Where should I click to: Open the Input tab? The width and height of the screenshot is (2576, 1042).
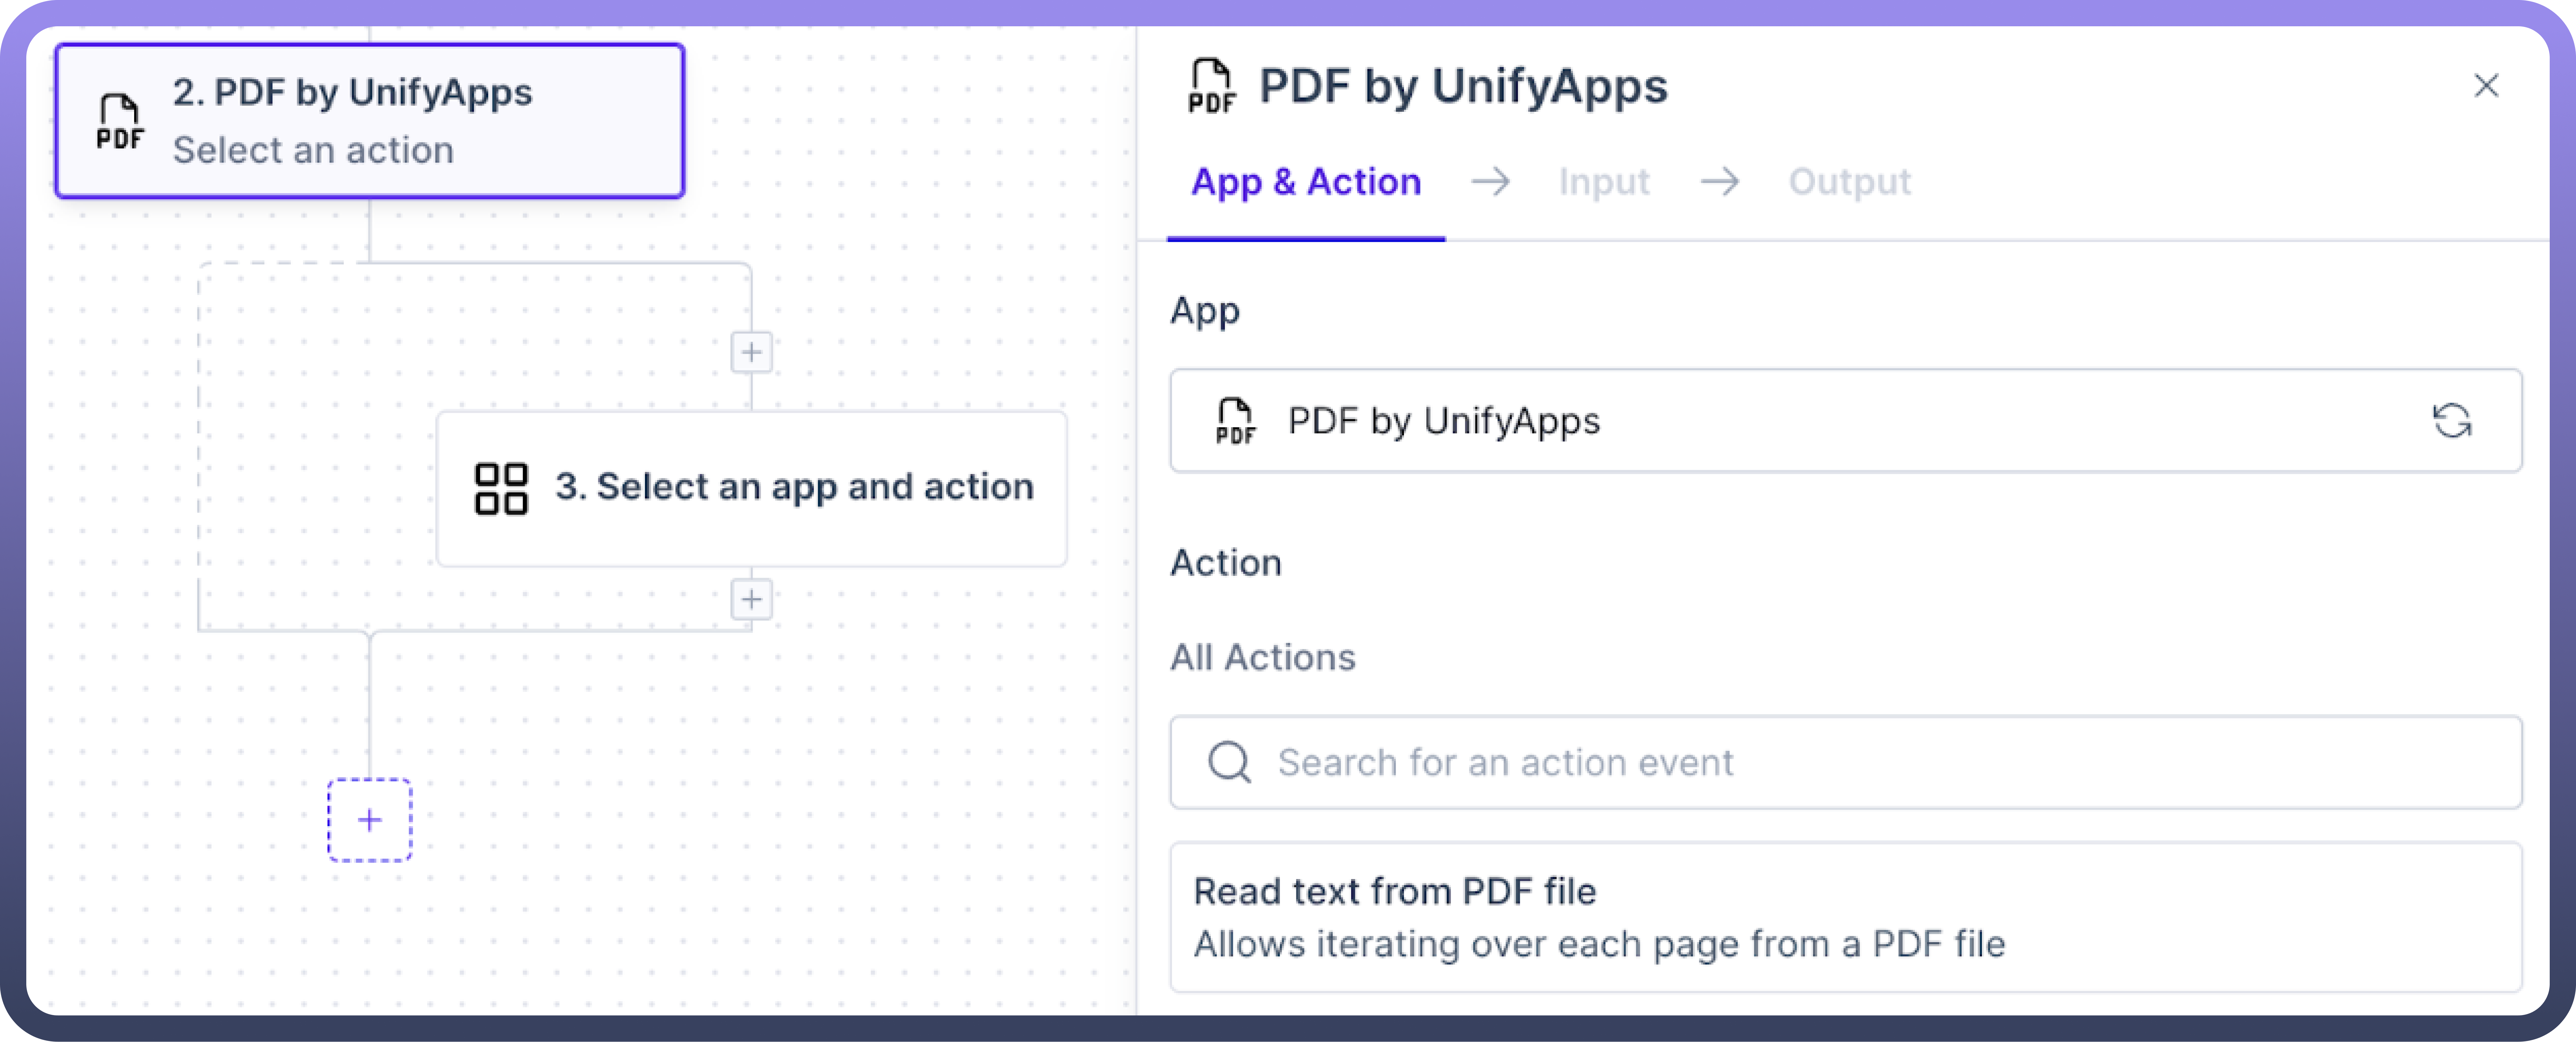point(1603,182)
